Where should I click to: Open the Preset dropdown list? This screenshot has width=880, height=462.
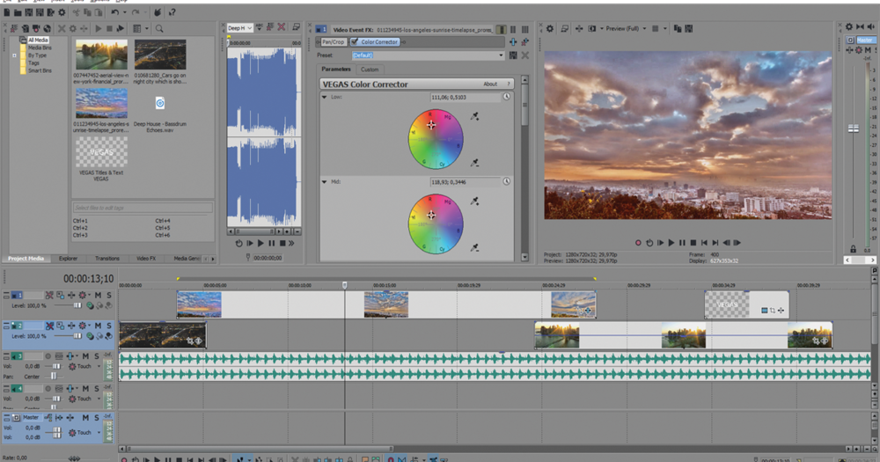click(x=501, y=55)
